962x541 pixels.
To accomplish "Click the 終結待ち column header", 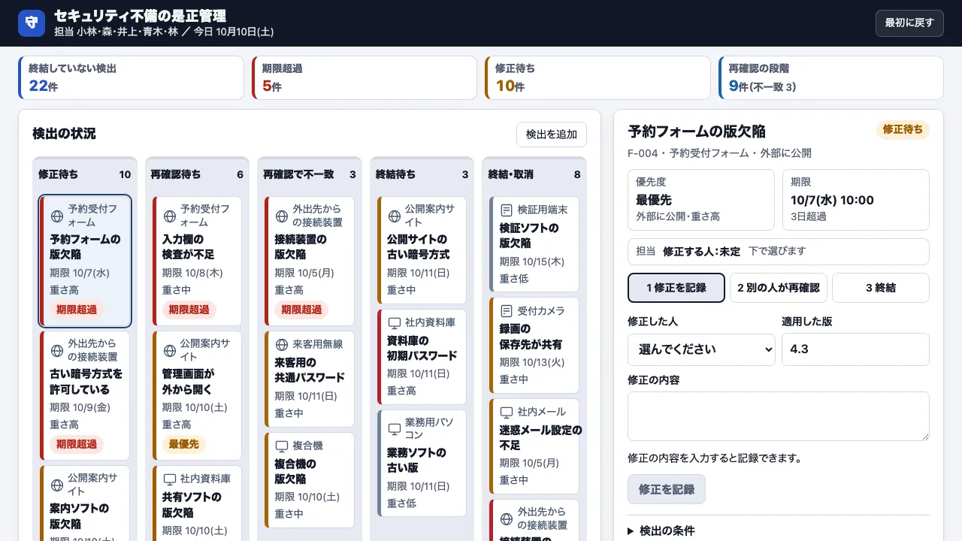I will [422, 174].
